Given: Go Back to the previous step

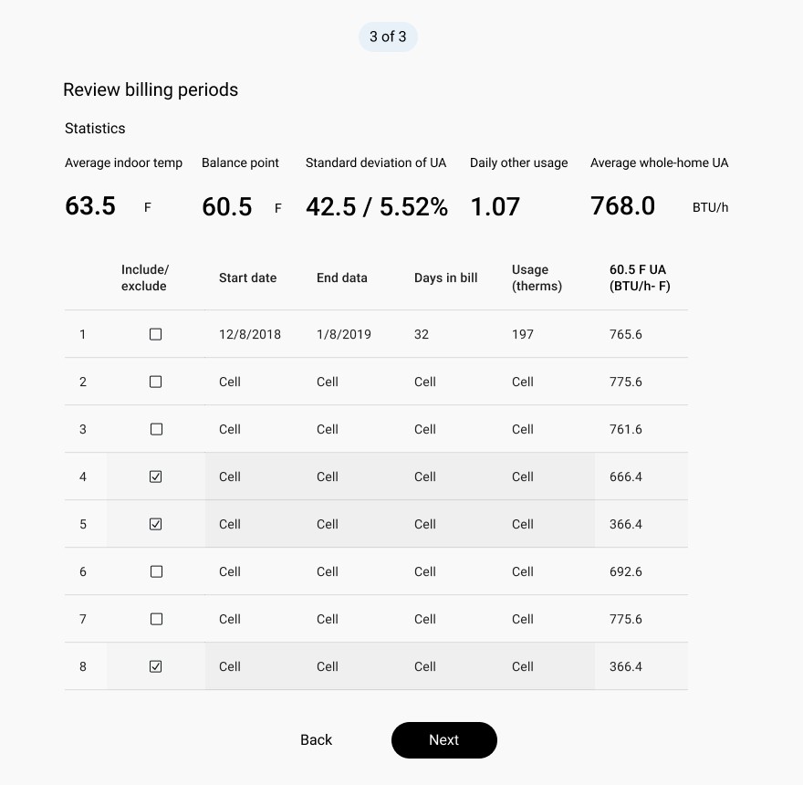Looking at the screenshot, I should (x=316, y=740).
